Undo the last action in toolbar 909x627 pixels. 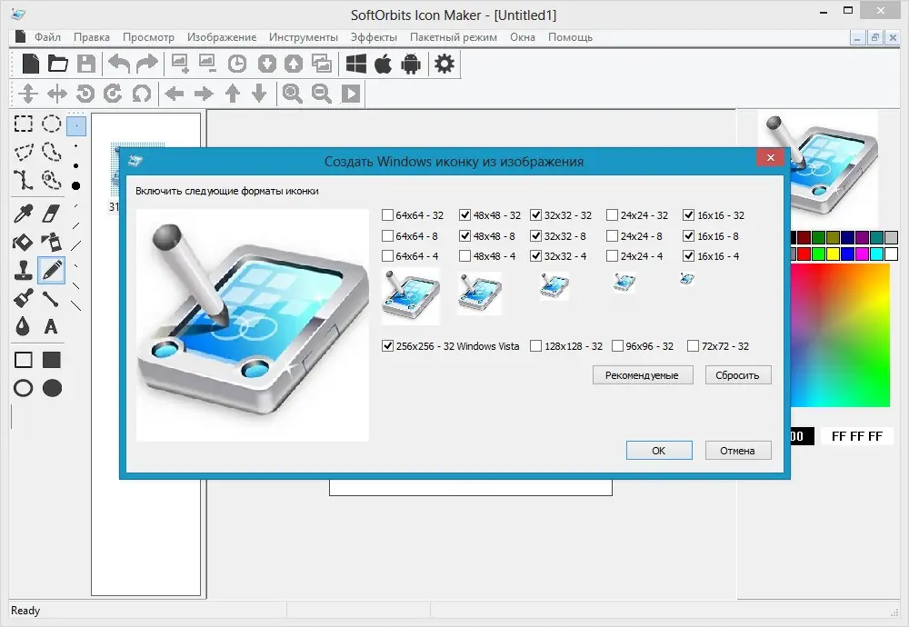(x=119, y=64)
